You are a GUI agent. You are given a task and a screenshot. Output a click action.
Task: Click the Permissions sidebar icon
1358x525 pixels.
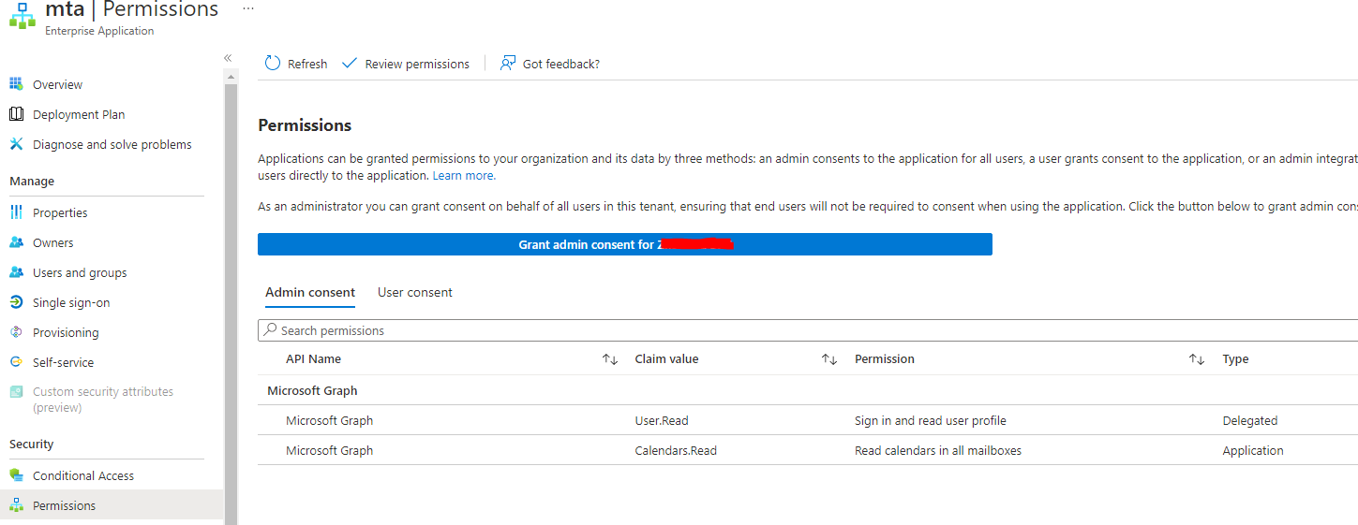pyautogui.click(x=16, y=505)
